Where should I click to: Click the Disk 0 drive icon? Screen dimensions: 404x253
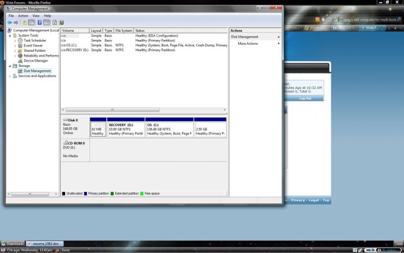65,120
